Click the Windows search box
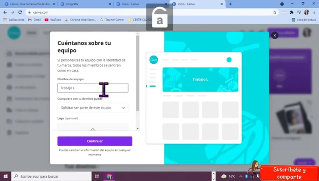 click(51, 176)
